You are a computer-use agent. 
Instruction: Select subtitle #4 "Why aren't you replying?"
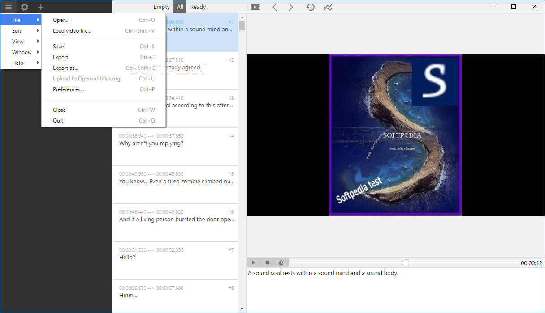click(x=176, y=147)
